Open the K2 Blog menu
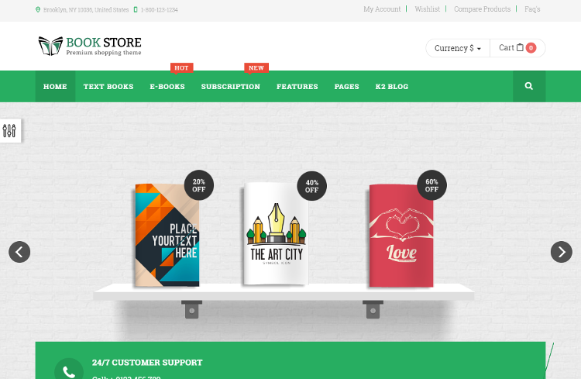The height and width of the screenshot is (379, 581). pos(392,86)
